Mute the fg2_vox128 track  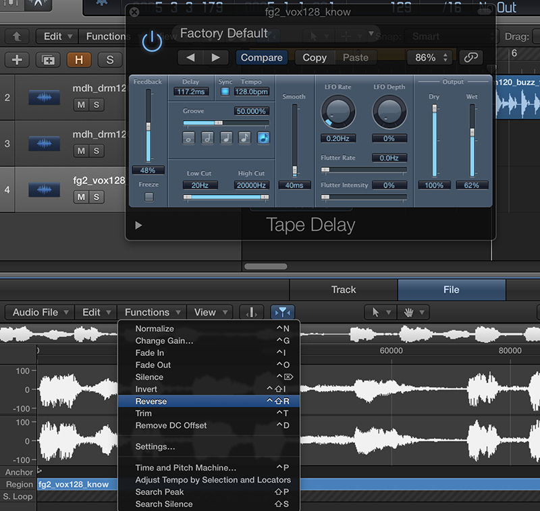point(81,197)
